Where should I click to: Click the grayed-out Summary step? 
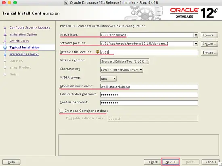click(x=16, y=61)
